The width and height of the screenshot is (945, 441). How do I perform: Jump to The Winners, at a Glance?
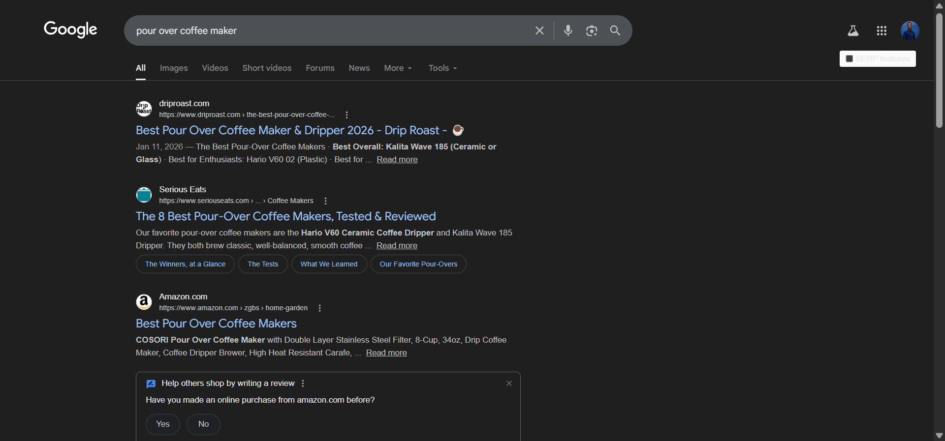coord(185,264)
